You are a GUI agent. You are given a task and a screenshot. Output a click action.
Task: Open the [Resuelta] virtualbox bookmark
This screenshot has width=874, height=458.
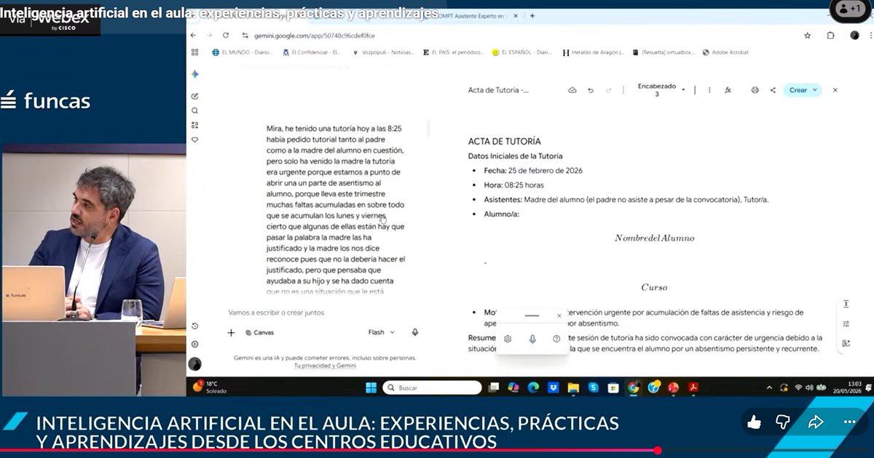point(664,52)
